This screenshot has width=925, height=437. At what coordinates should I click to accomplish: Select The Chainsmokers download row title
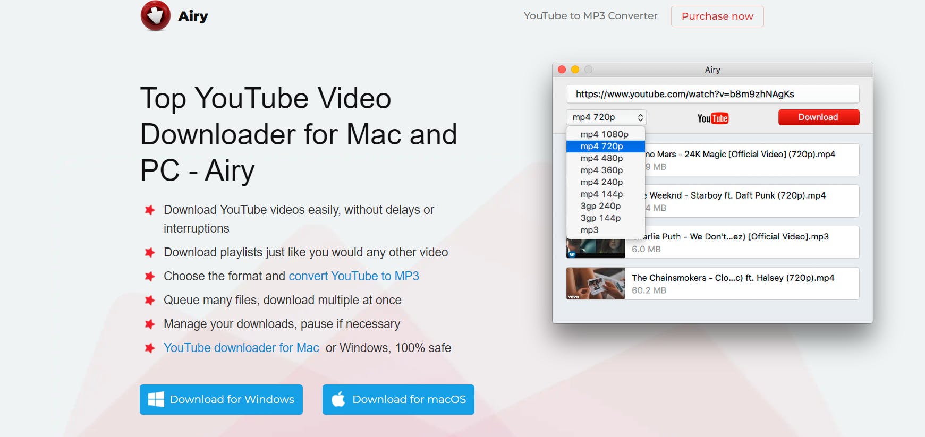click(x=733, y=278)
